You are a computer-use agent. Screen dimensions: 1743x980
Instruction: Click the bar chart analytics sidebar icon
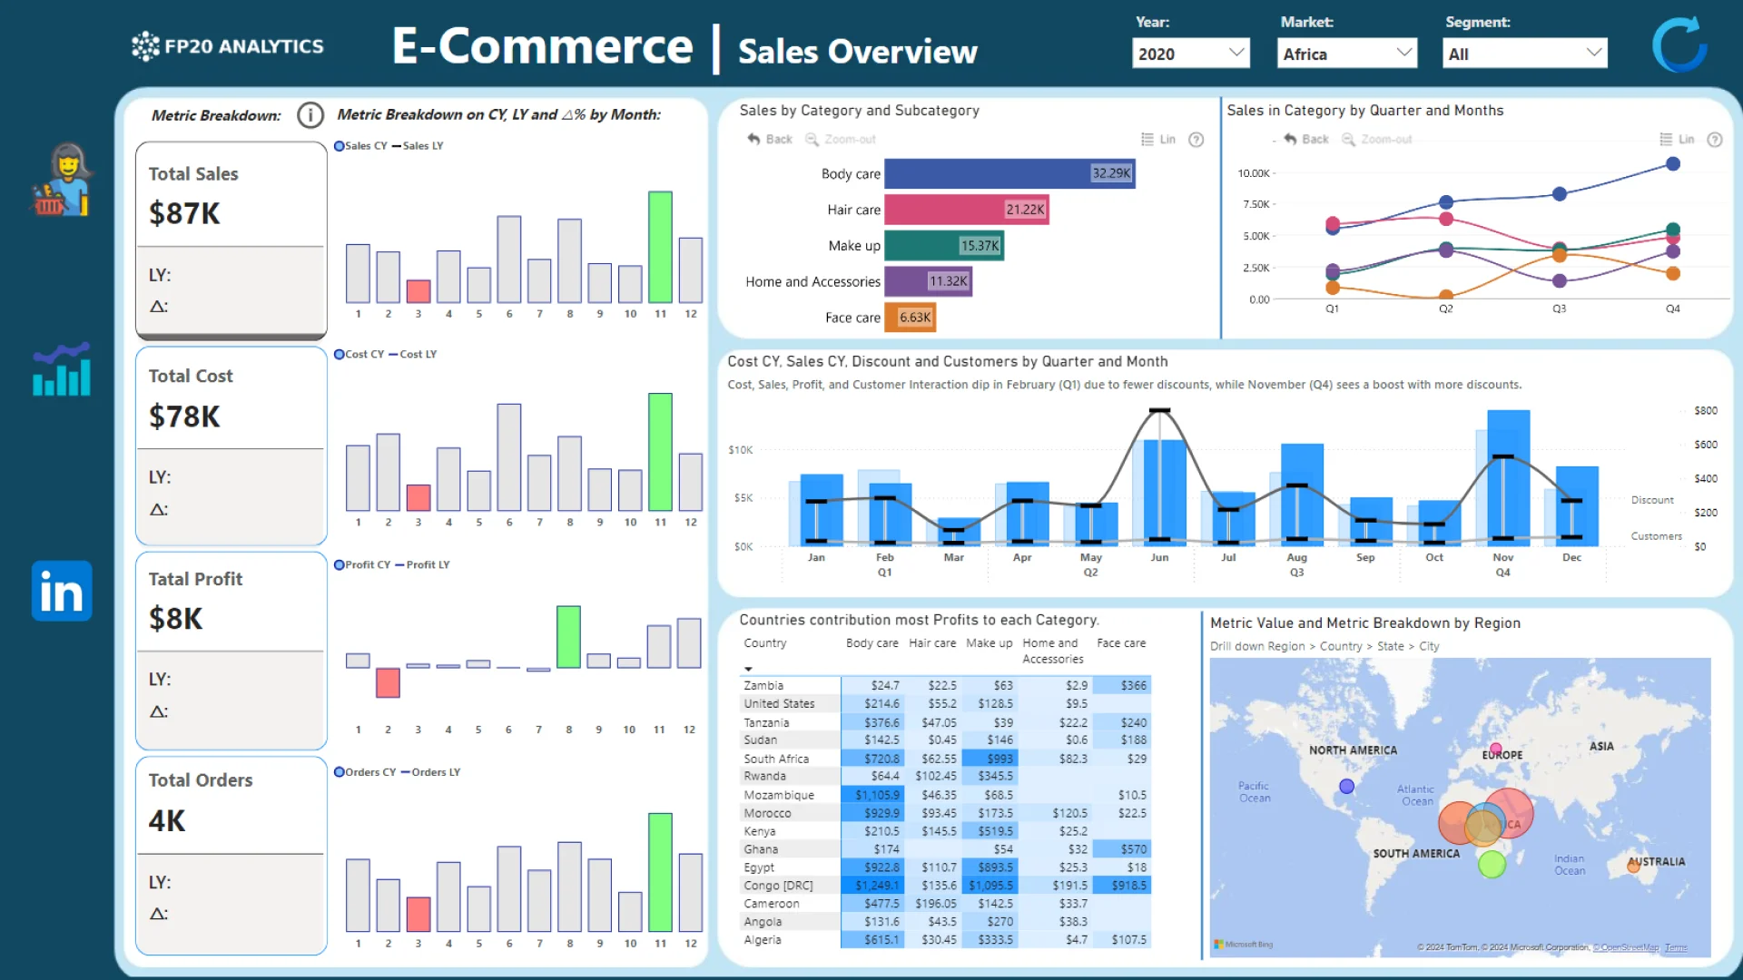(x=62, y=369)
